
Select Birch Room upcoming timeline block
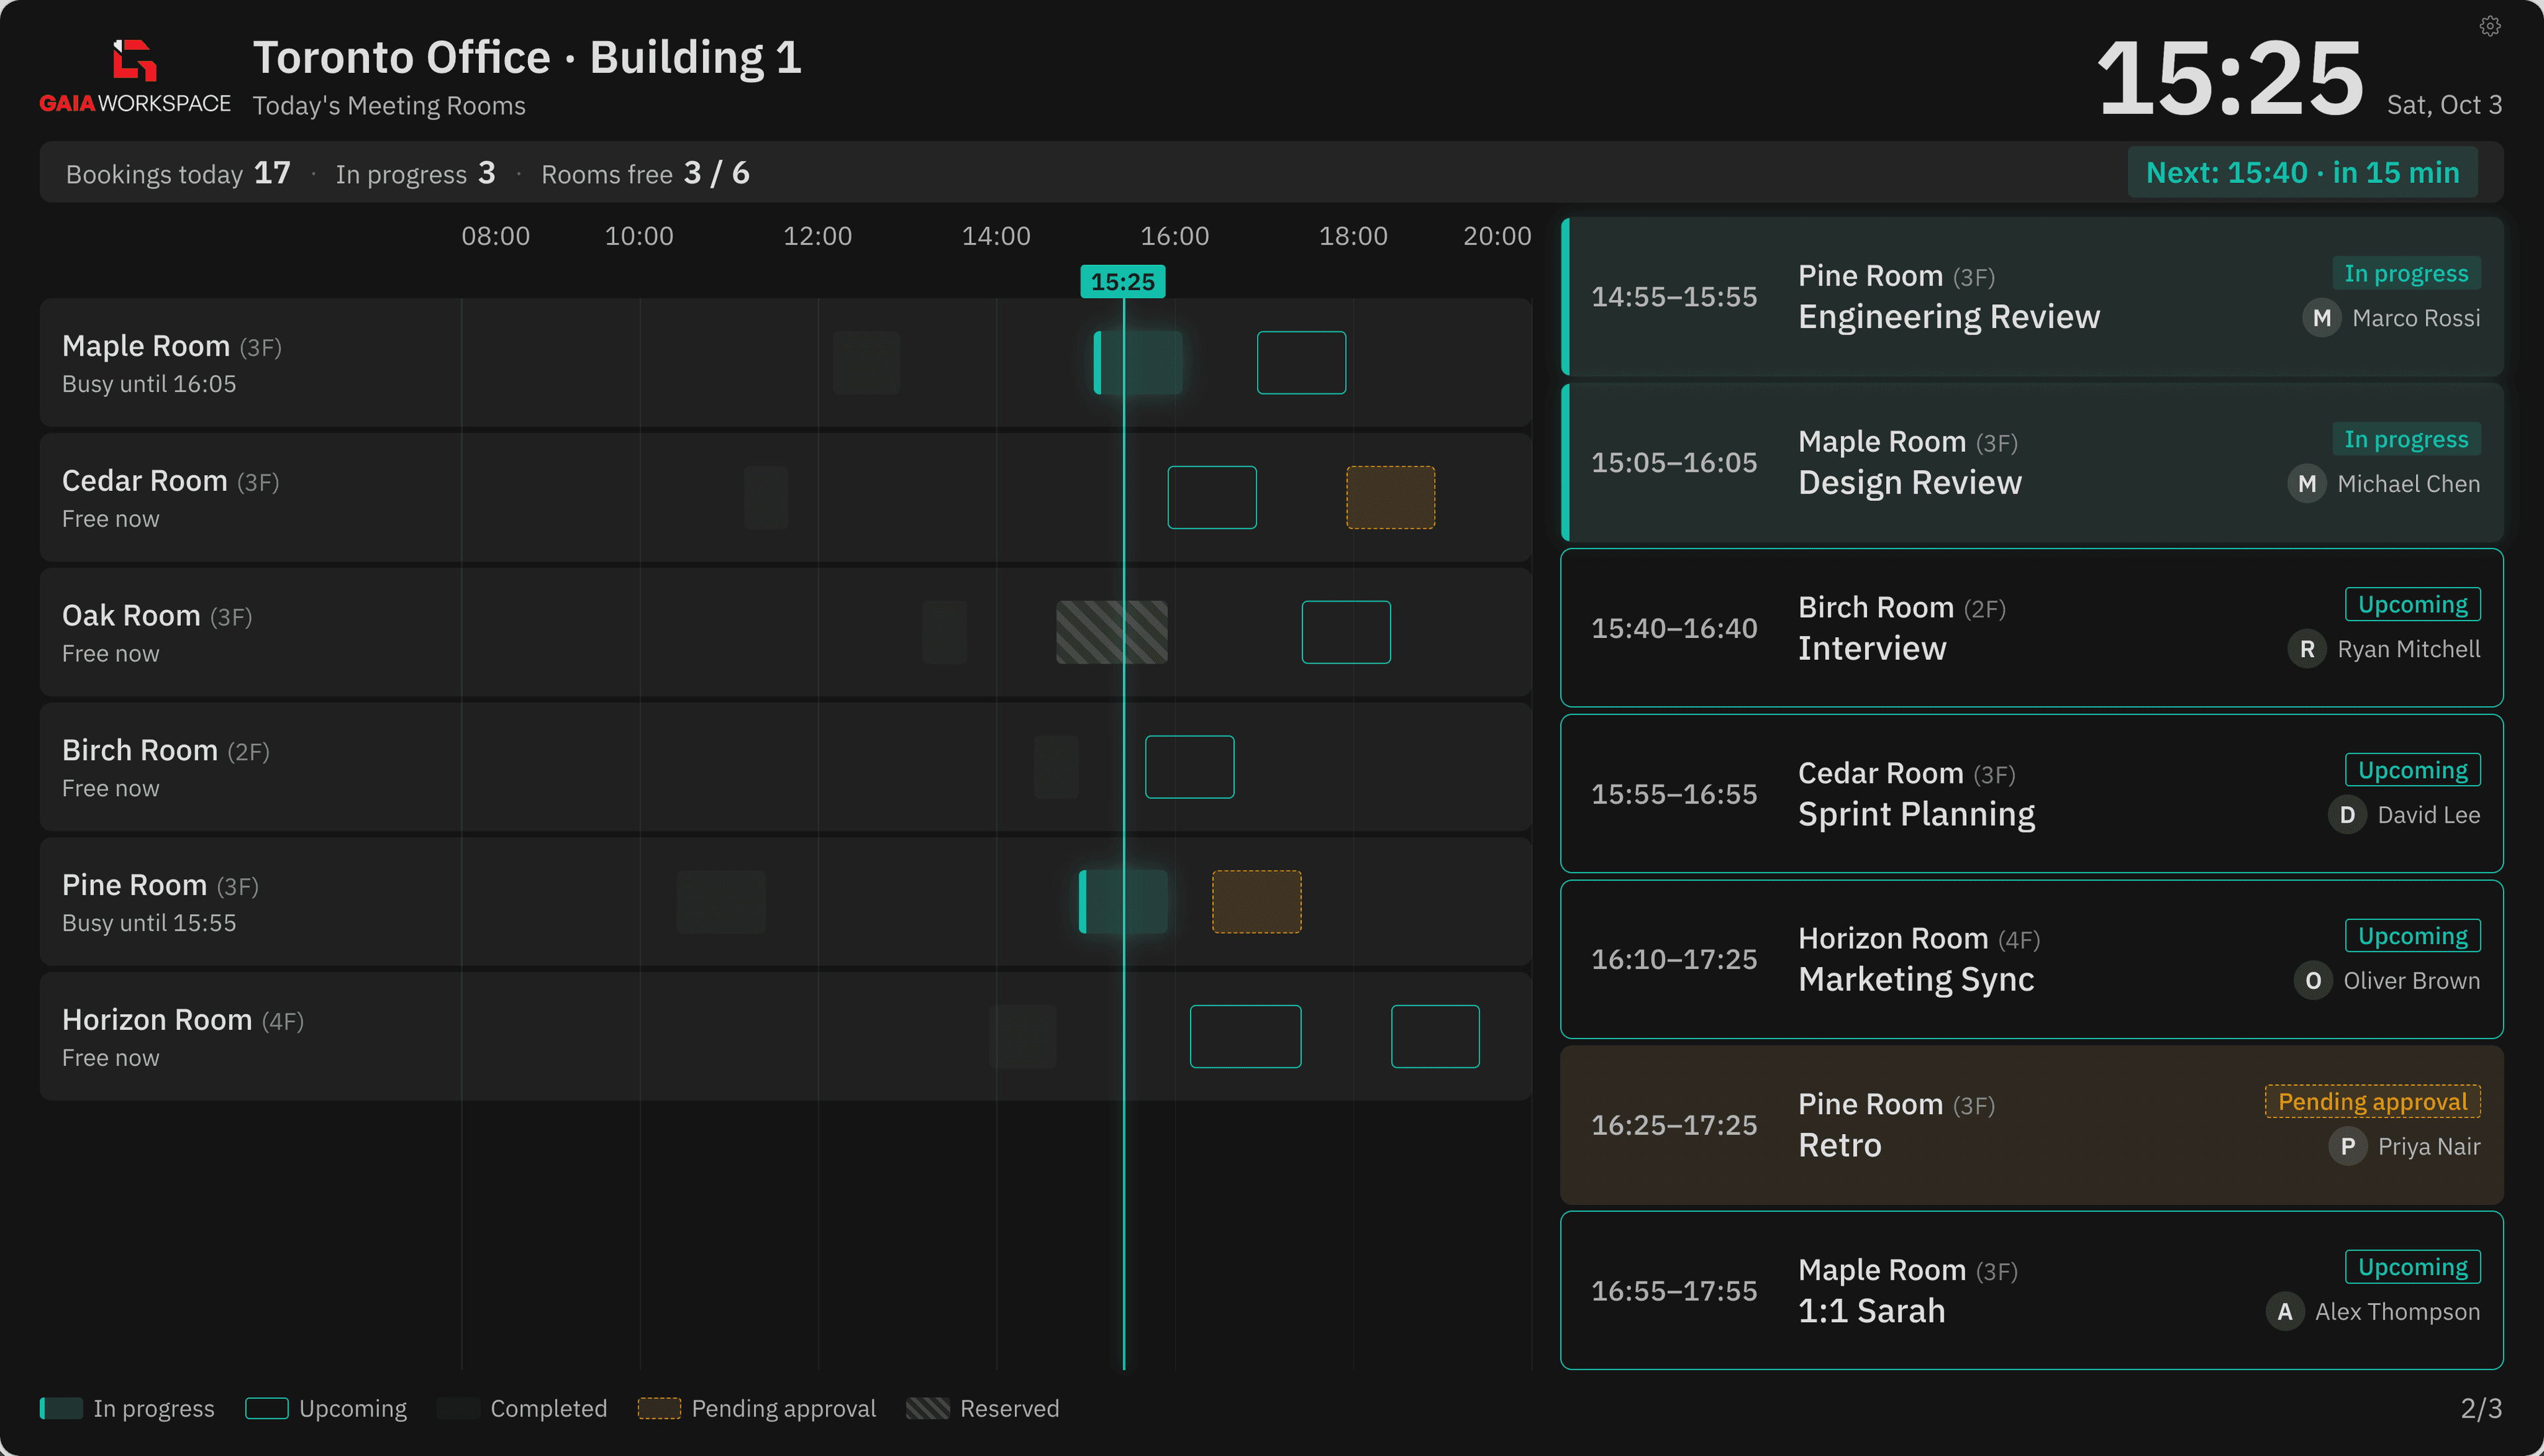(x=1190, y=767)
